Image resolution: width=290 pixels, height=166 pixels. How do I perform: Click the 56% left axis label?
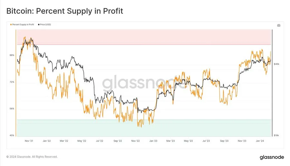coord(12,109)
